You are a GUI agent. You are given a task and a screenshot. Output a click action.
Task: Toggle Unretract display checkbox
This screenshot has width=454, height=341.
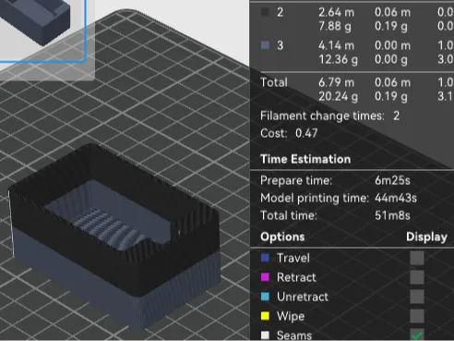point(417,297)
